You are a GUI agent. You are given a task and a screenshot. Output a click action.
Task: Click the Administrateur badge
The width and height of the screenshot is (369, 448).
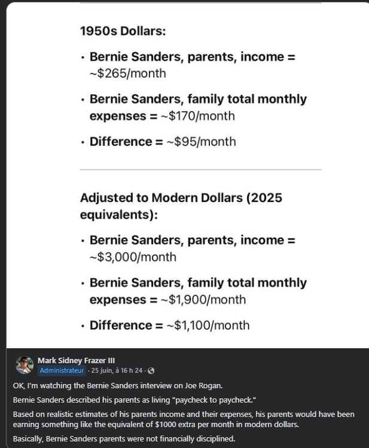62,370
